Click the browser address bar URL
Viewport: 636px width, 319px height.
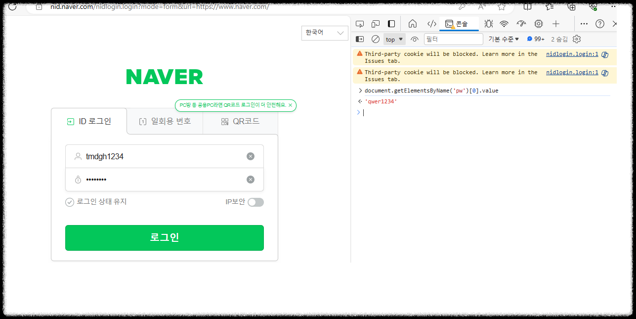point(160,6)
